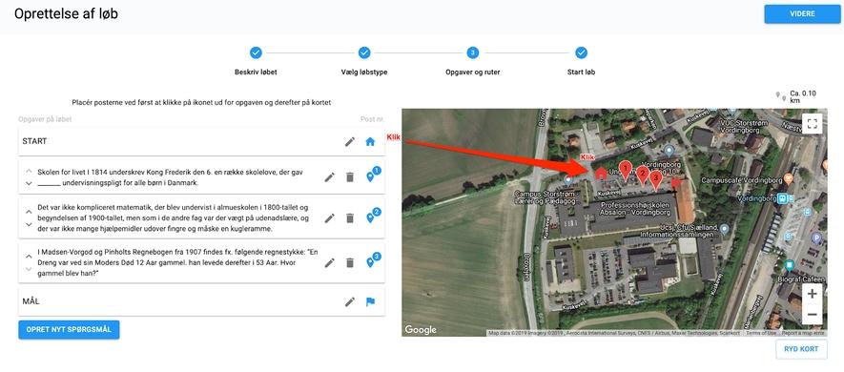Click the START row text
The image size is (844, 372).
pos(34,141)
